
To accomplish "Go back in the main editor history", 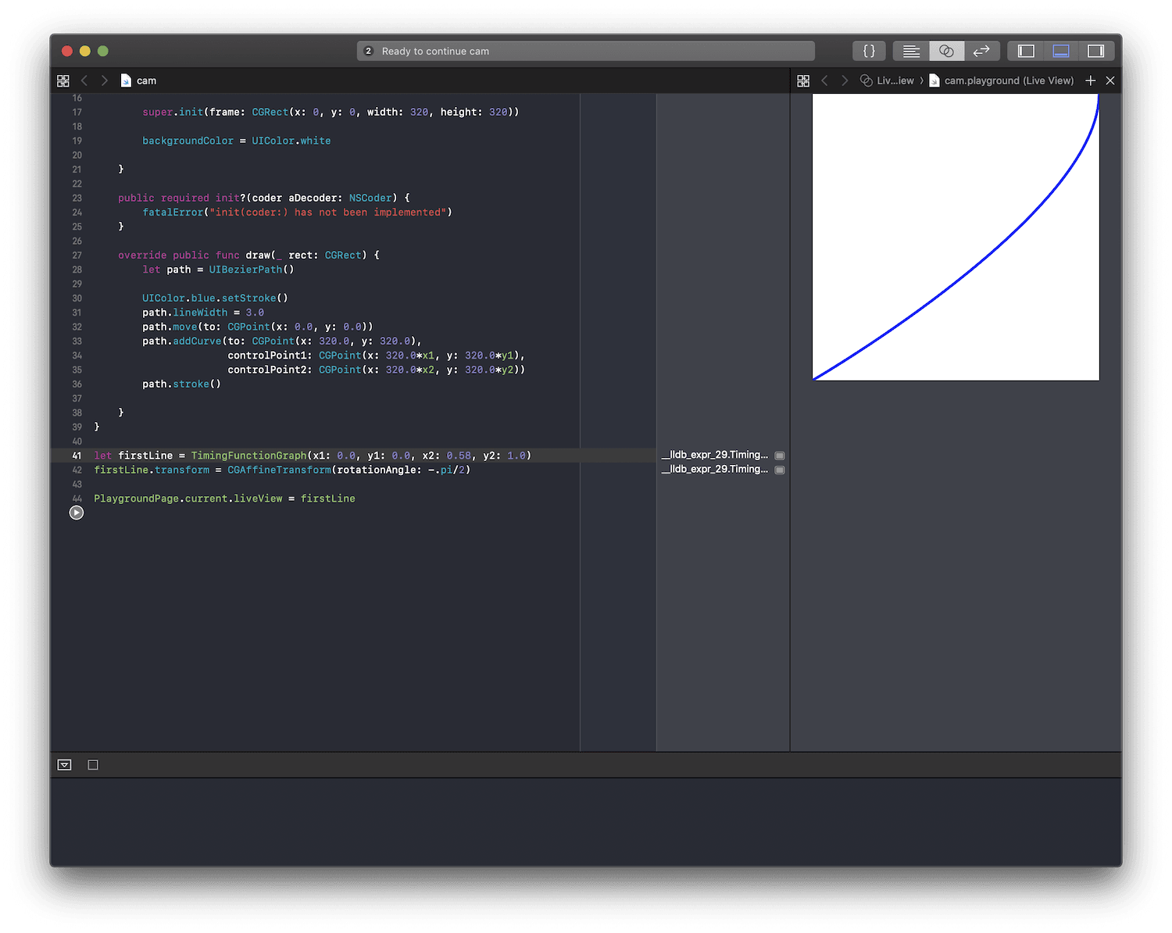I will point(84,80).
